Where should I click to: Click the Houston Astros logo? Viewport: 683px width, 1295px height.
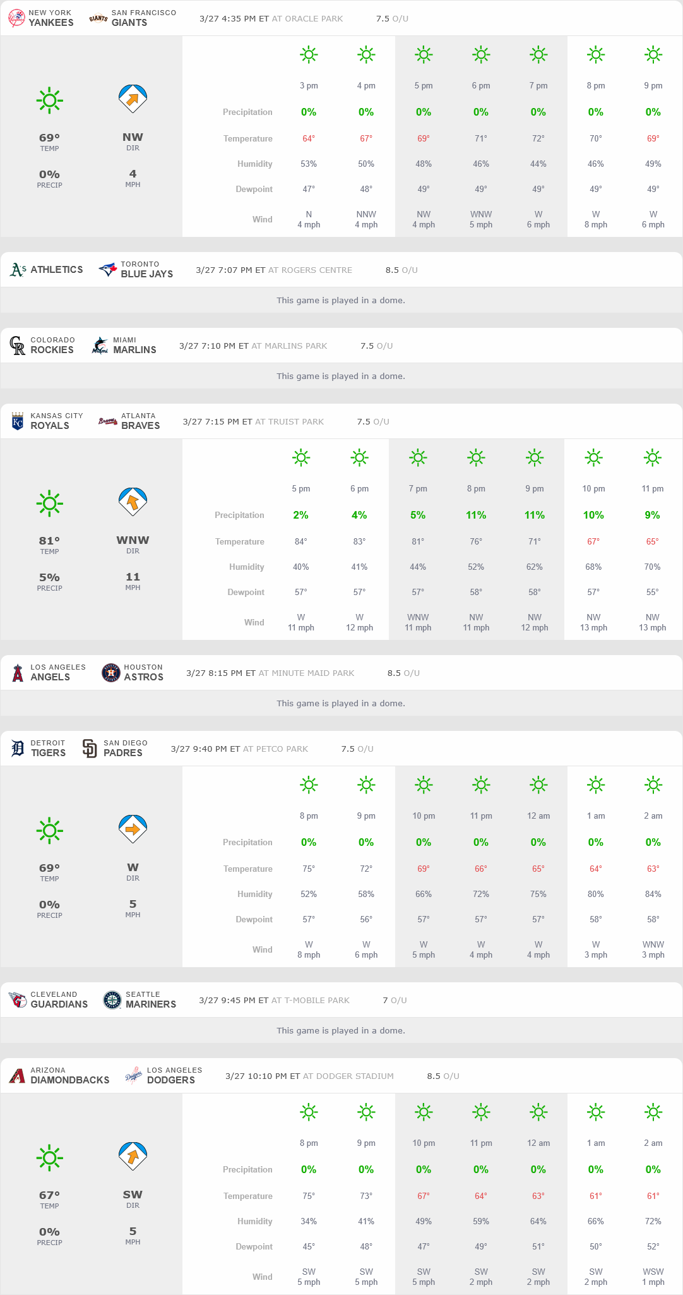point(110,673)
